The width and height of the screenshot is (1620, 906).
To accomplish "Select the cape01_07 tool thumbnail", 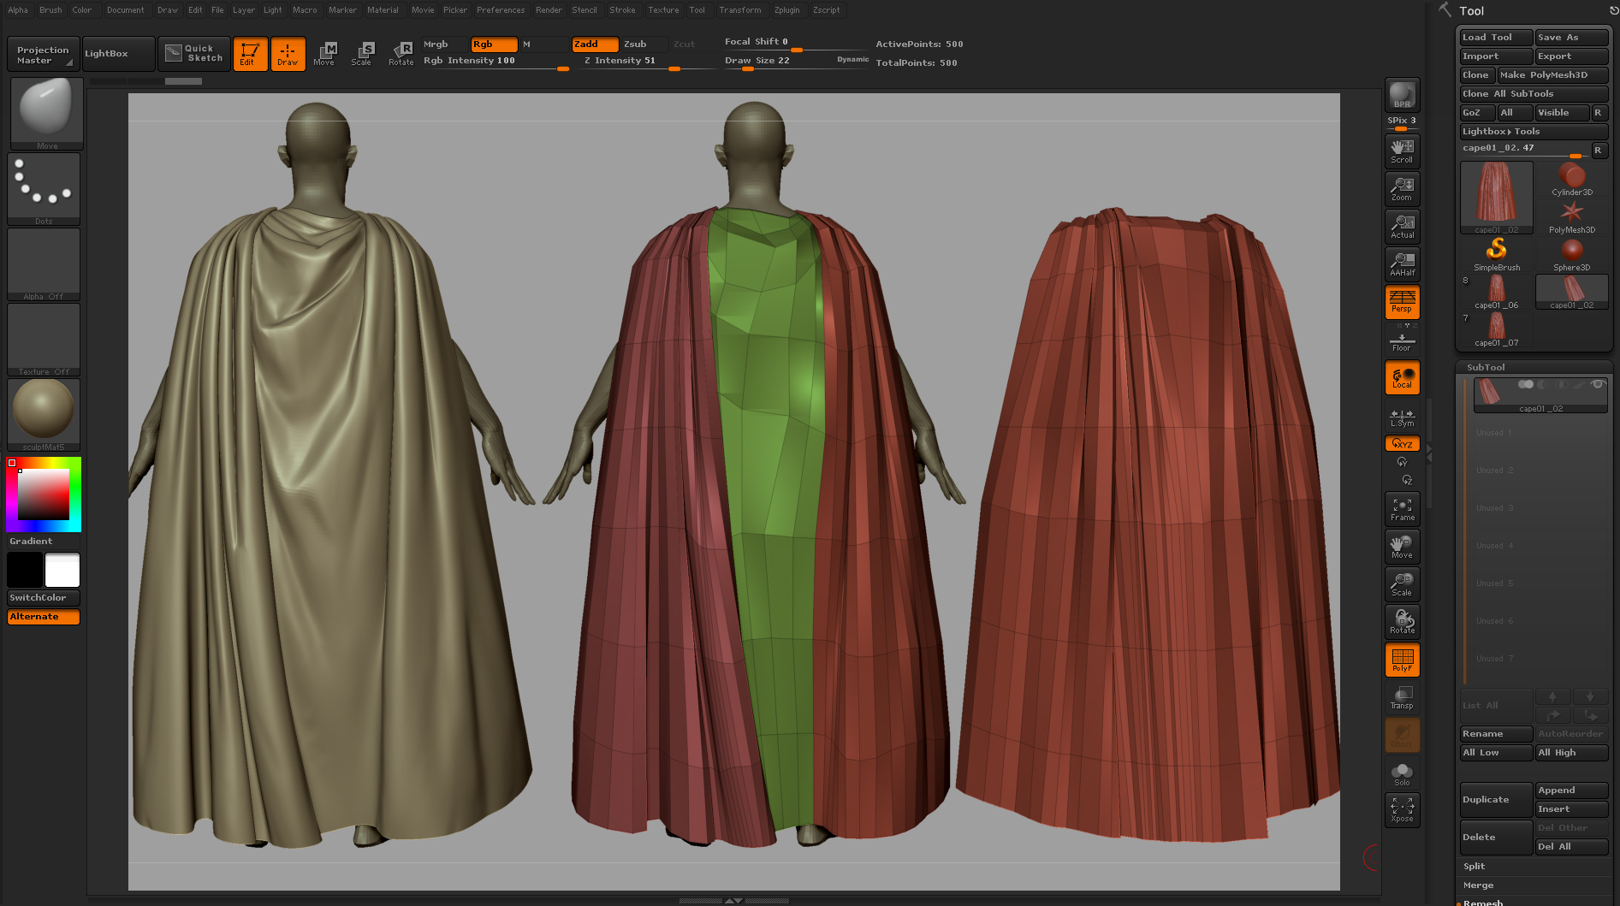I will (x=1496, y=329).
